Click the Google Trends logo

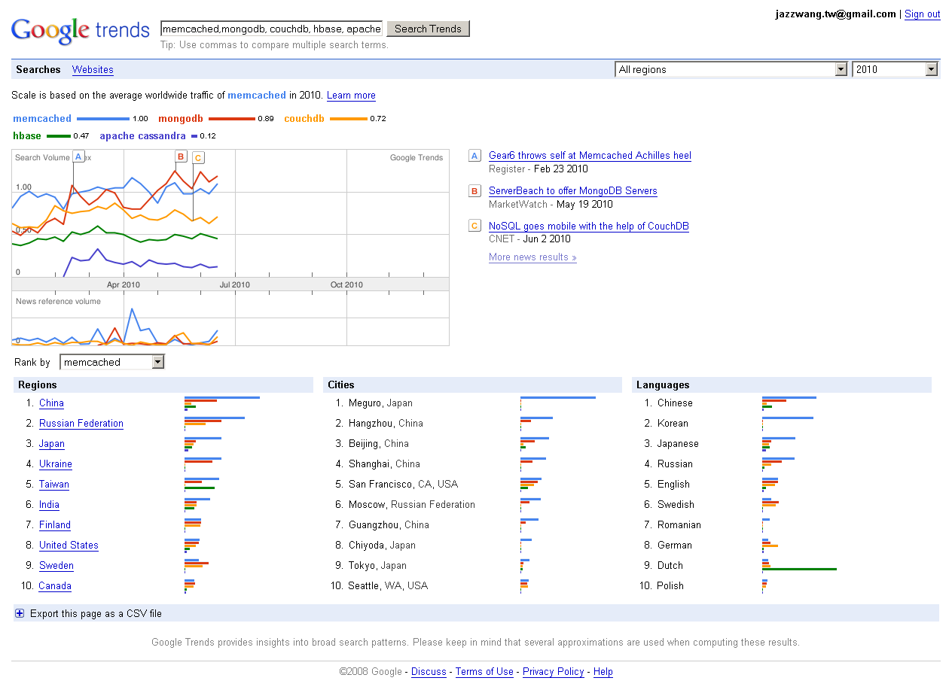pos(81,30)
